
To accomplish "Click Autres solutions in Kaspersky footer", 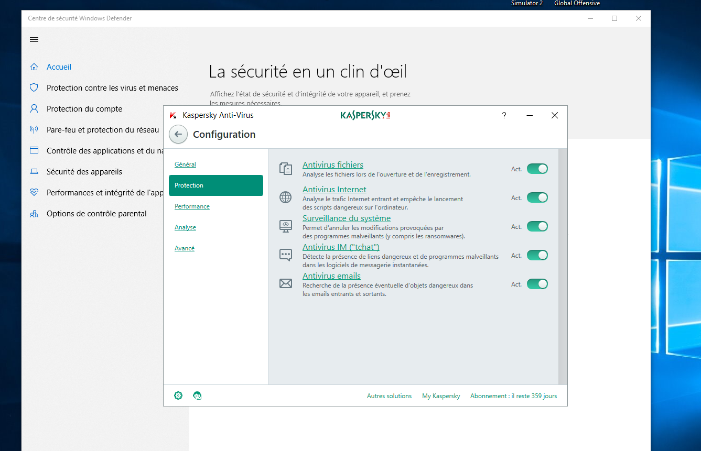I will [x=390, y=396].
